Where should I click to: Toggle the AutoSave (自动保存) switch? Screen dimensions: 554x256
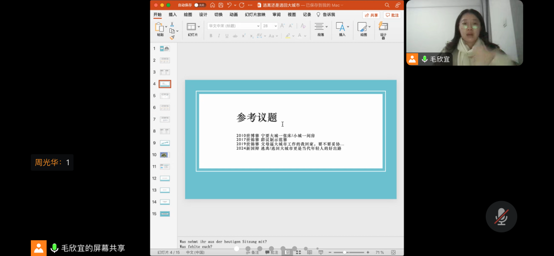point(197,5)
